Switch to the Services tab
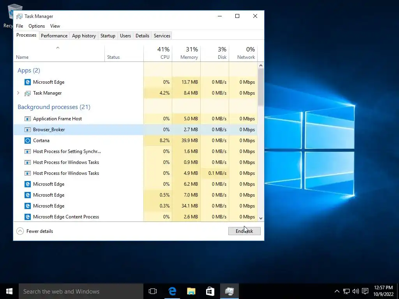The image size is (399, 299). 162,36
